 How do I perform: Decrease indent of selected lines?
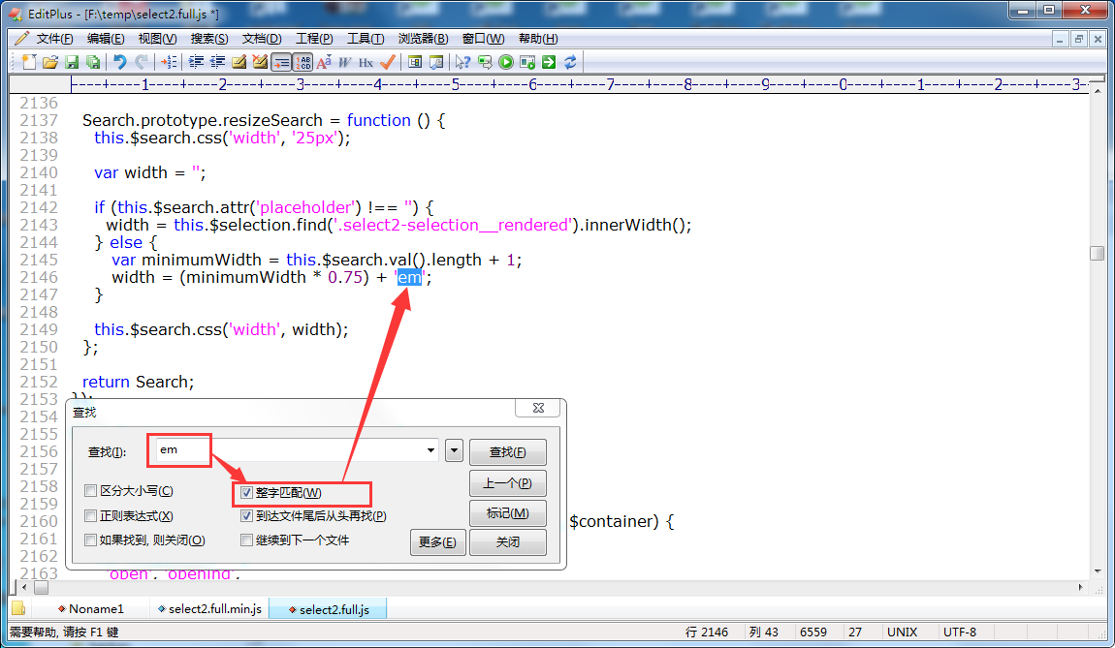217,63
